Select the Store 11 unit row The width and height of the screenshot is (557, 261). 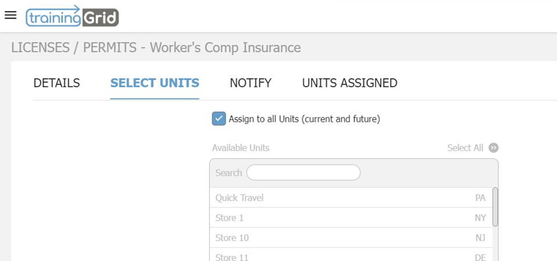point(232,256)
